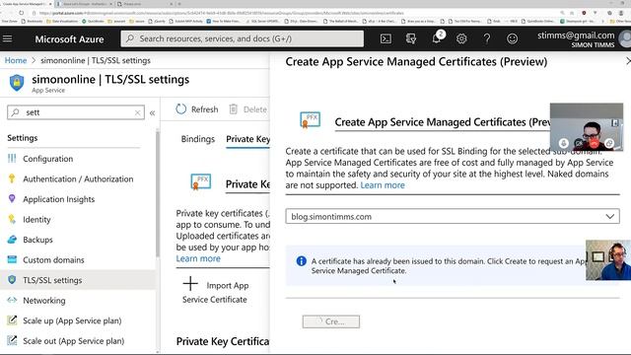Refresh the TLS/SSL settings page
Screen dimensions: 631x355
click(x=197, y=109)
